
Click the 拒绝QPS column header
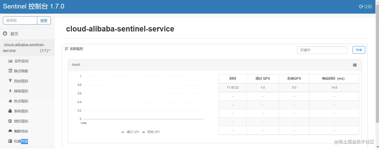(294, 78)
